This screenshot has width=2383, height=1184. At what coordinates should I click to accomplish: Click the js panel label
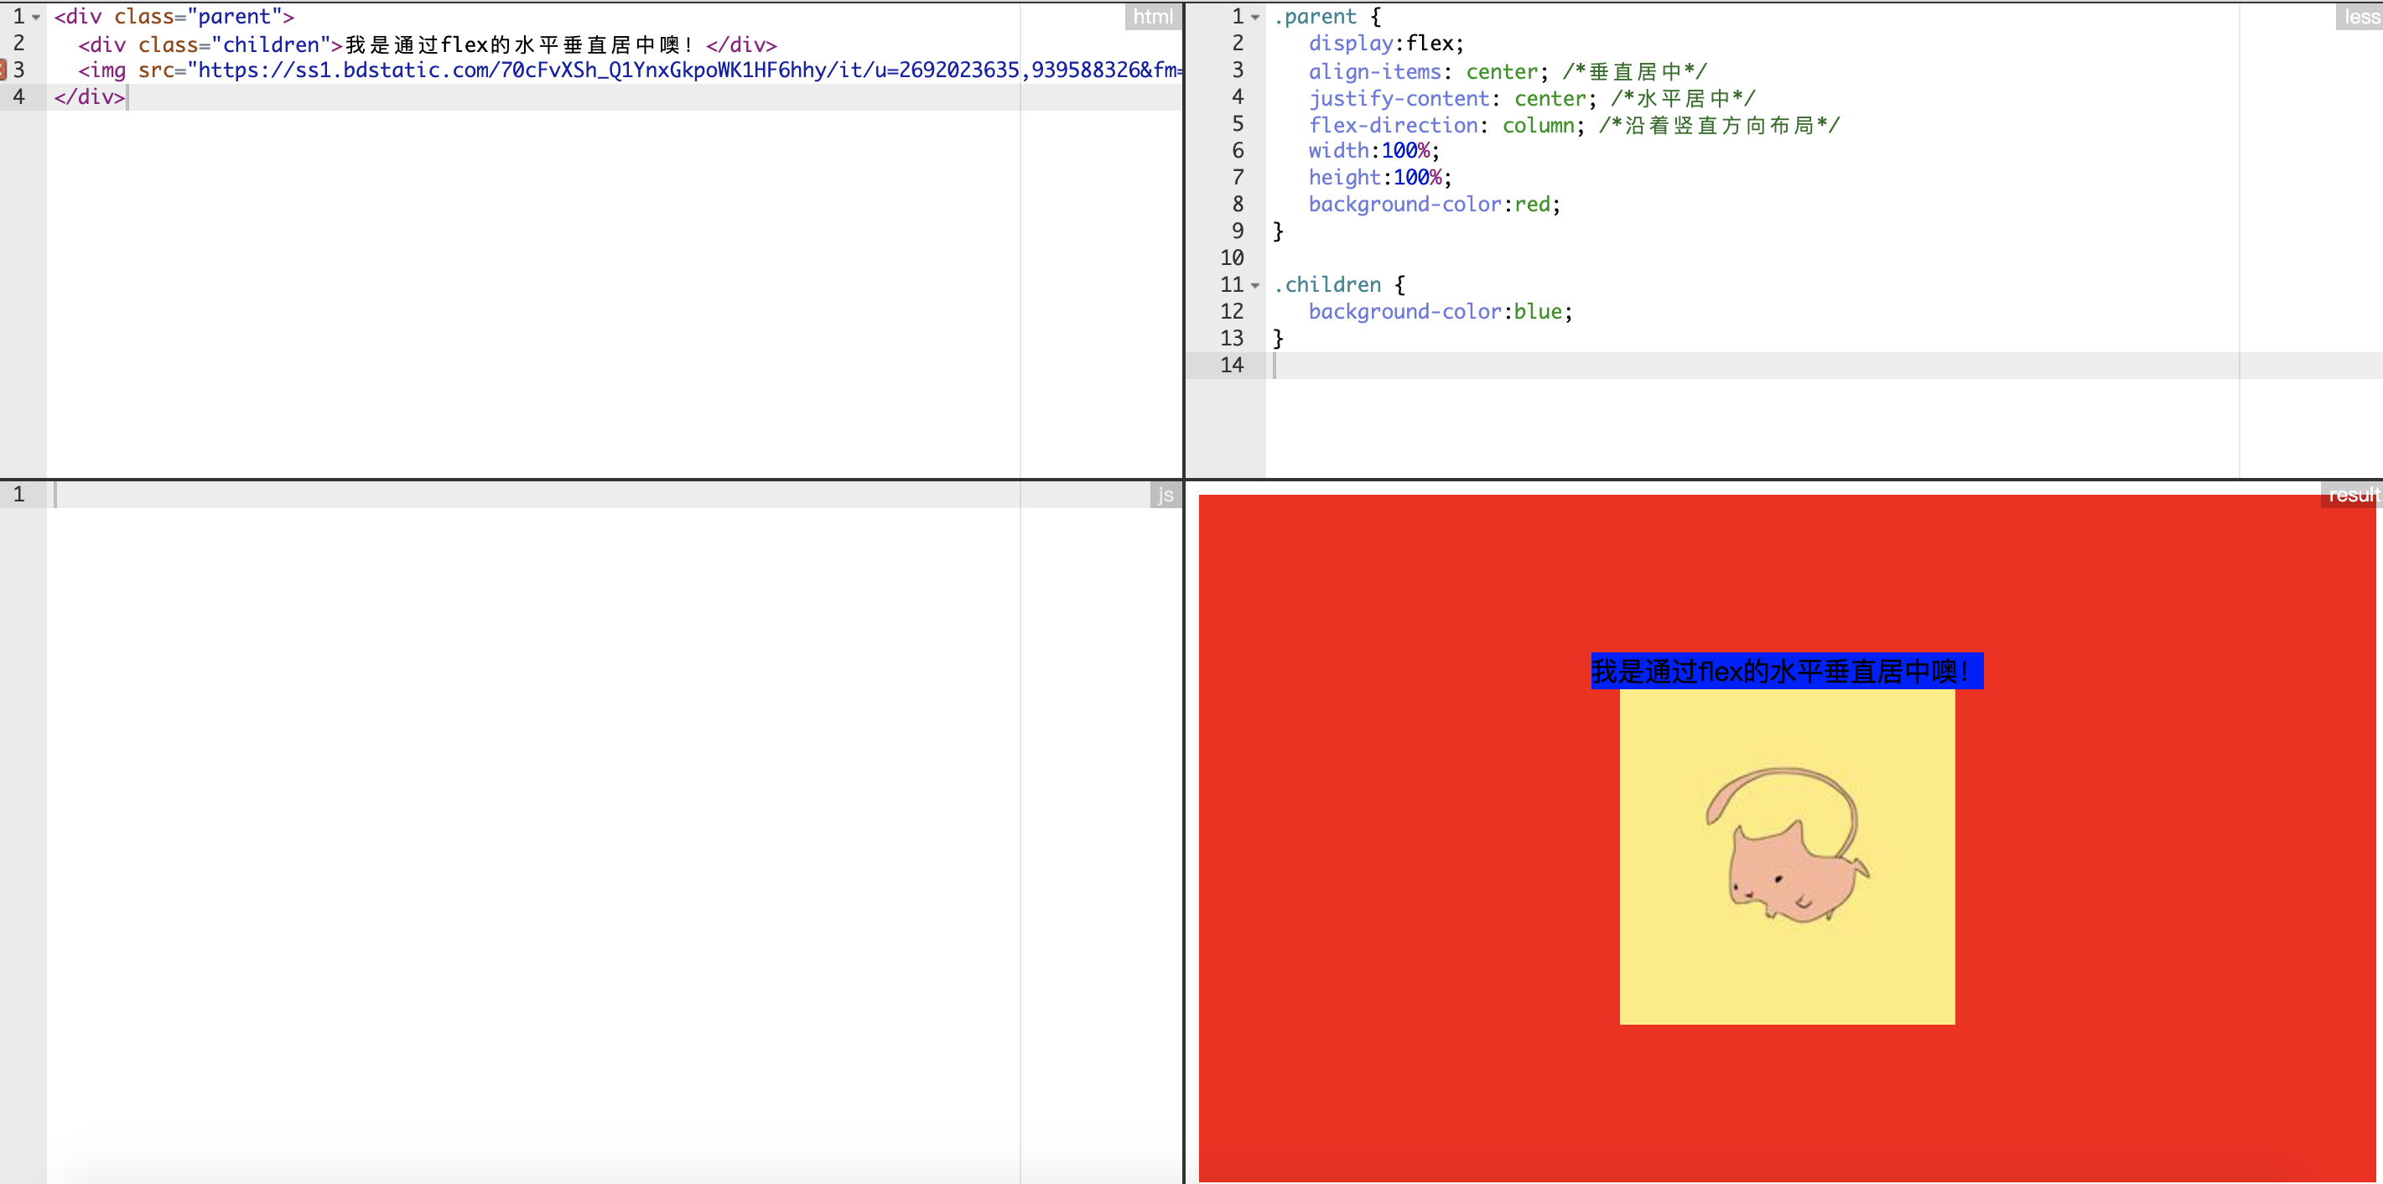[x=1165, y=495]
